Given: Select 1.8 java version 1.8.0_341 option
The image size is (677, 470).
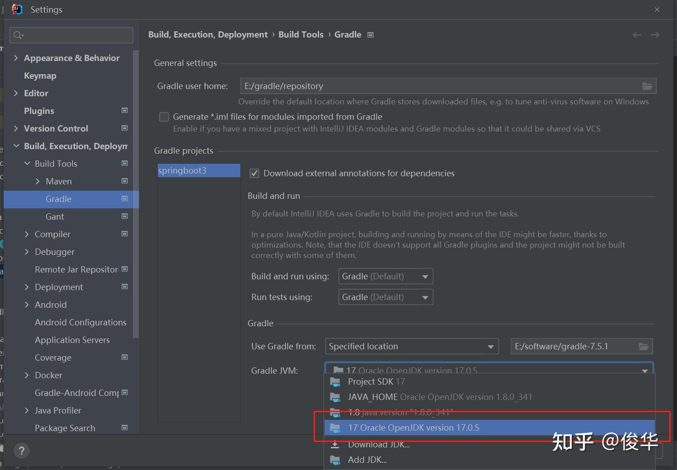Looking at the screenshot, I should coord(489,413).
